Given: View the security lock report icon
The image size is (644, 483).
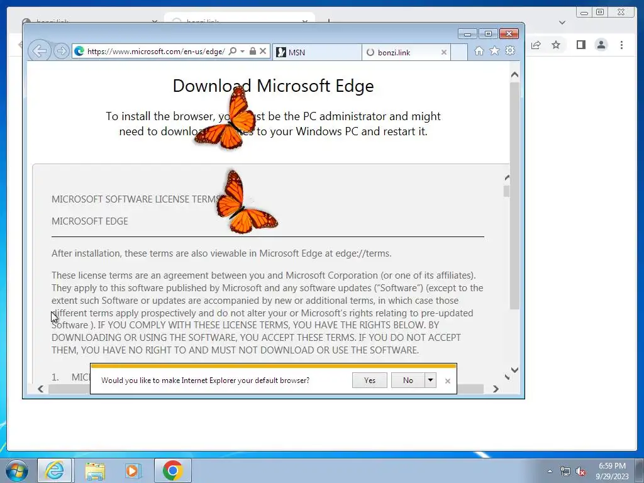Looking at the screenshot, I should [253, 51].
